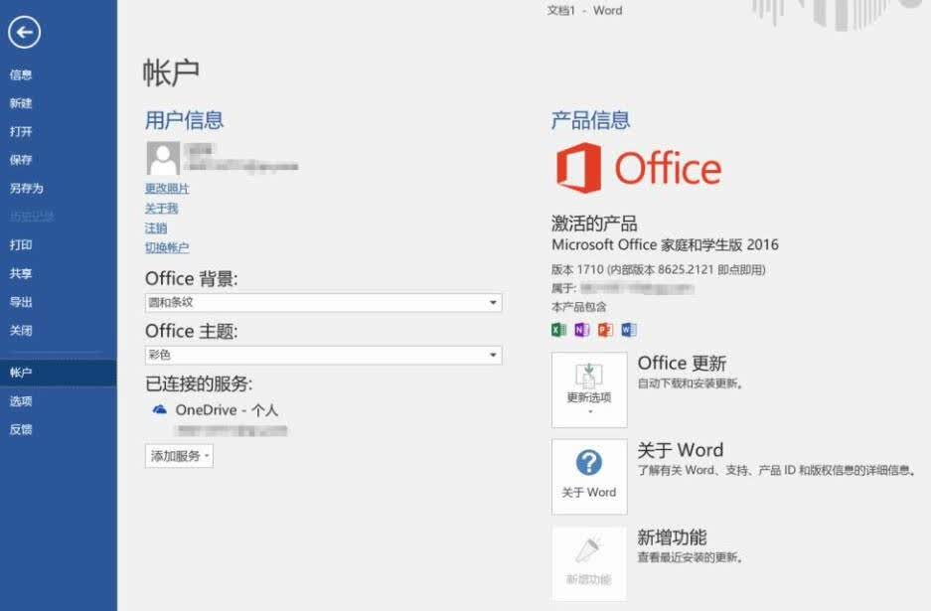931x611 pixels.
Task: Click the back arrow circle icon
Action: point(25,32)
